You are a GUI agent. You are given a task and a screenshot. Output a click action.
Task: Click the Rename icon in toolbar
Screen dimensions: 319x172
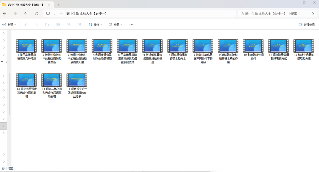(x=58, y=24)
